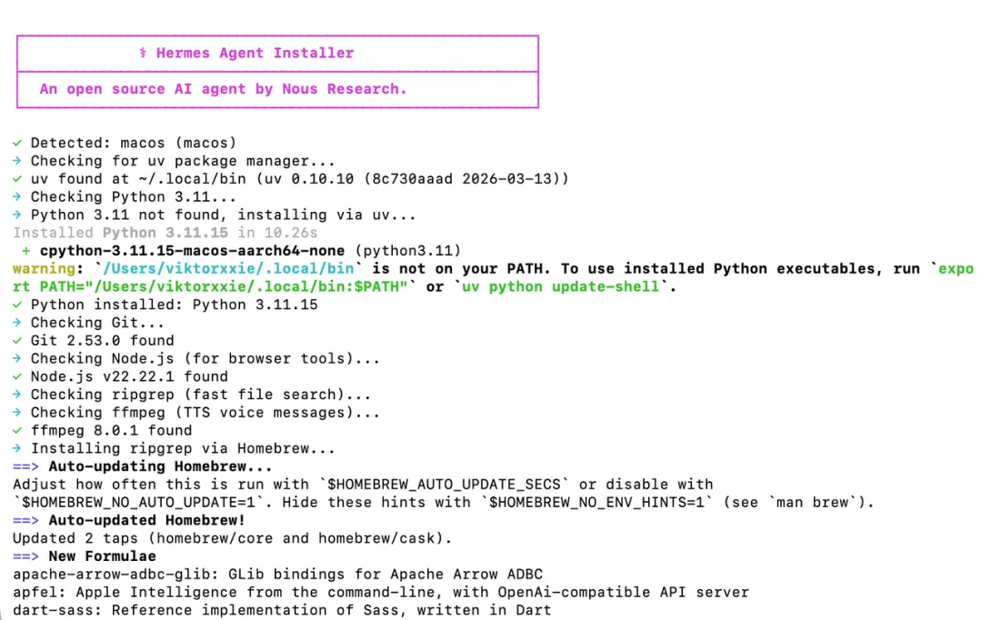
Task: Click 'Checking ripgrep (fast file search)...' line
Action: (x=201, y=395)
